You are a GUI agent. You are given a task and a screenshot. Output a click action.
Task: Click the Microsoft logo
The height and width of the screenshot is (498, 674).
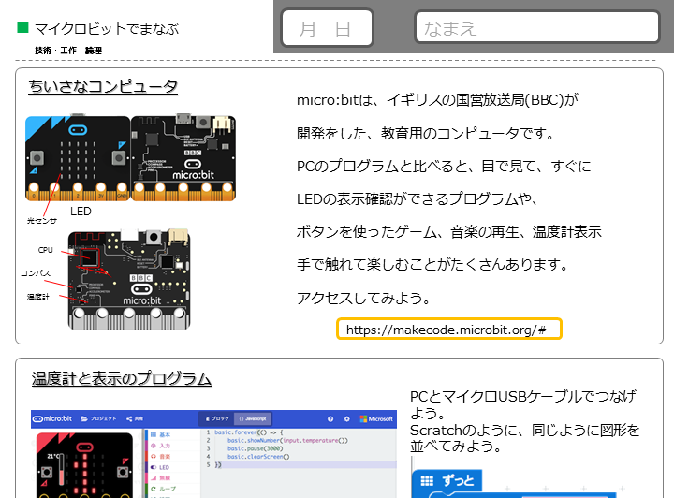(376, 419)
